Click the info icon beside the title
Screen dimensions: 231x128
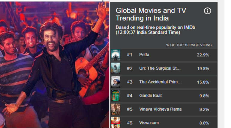pos(207,11)
